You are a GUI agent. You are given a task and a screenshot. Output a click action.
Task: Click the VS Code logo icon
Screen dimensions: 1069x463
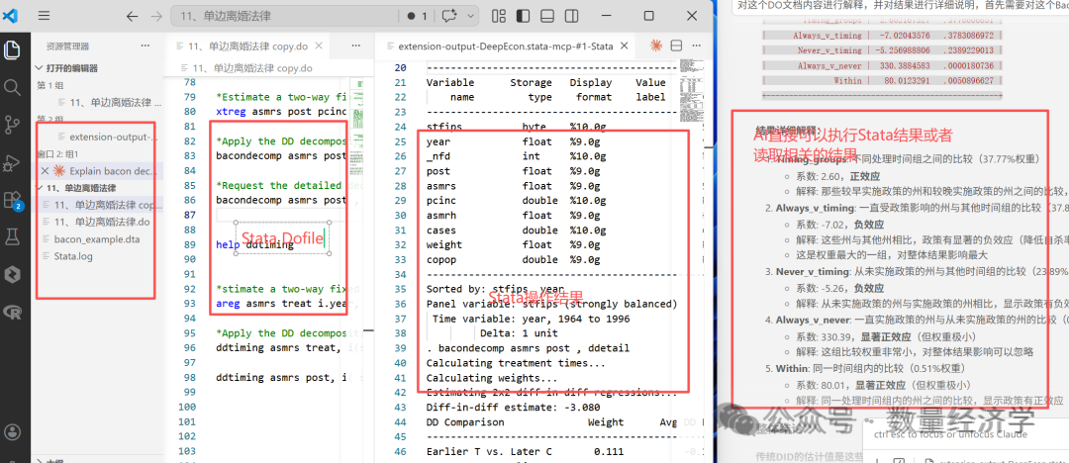point(10,16)
